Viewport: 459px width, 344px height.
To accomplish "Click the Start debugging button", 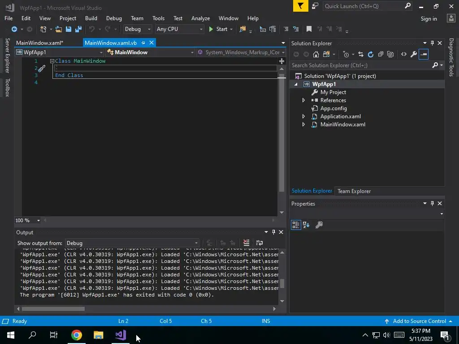I will click(x=218, y=29).
